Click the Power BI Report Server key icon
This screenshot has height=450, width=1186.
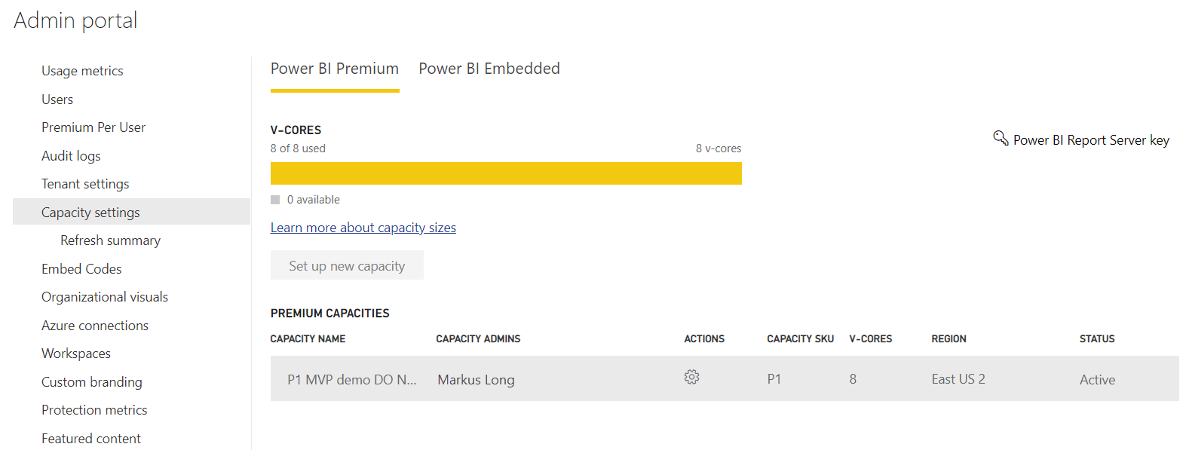(1001, 138)
